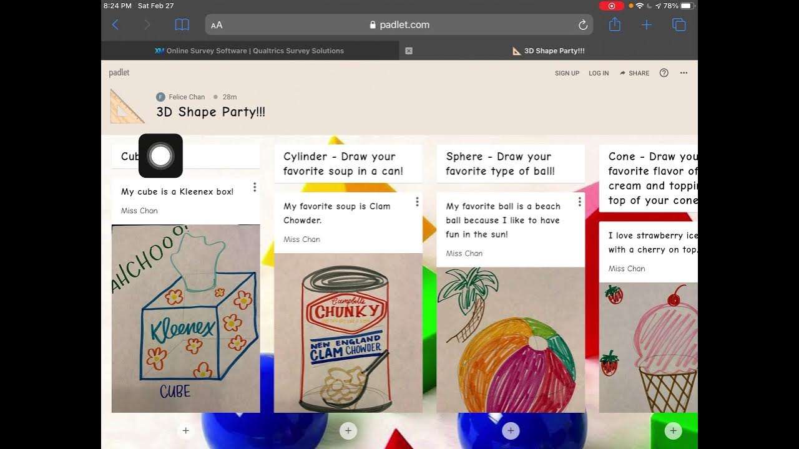Click the Cone column heading
The width and height of the screenshot is (799, 449).
(653, 178)
